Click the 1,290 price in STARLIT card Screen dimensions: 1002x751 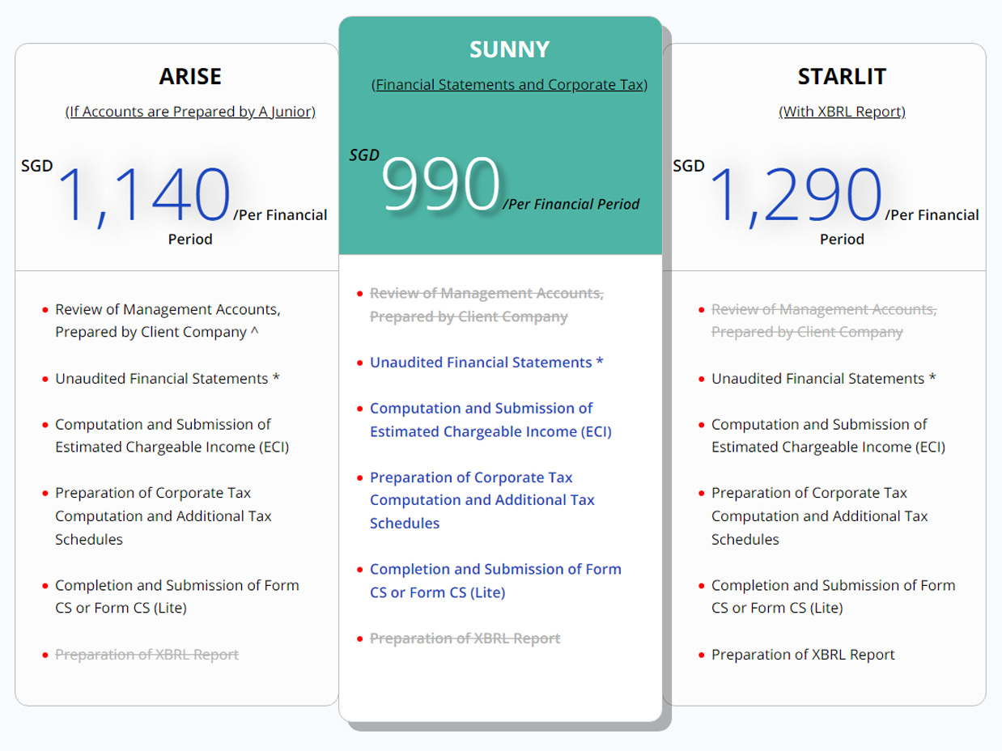(796, 195)
